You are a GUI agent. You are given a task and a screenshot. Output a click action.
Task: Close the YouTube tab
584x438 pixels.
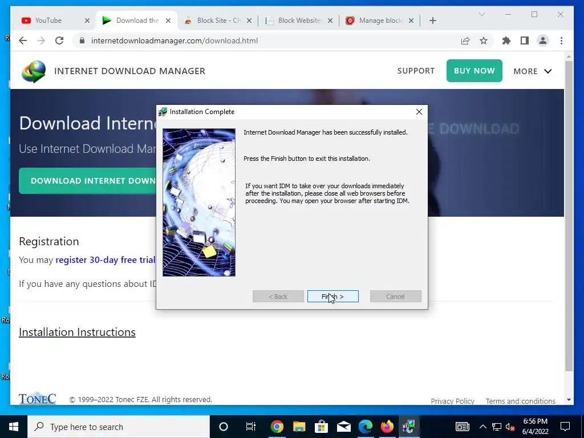pyautogui.click(x=87, y=21)
